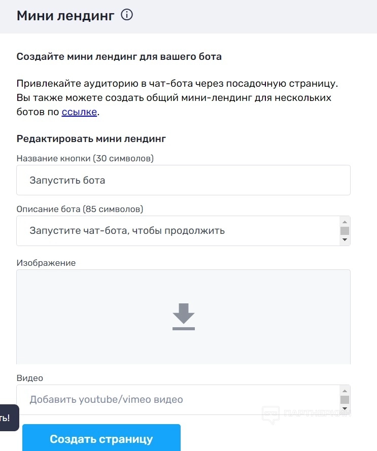
Task: Click the Добавить youtube/vimeo видео field
Action: [178, 399]
